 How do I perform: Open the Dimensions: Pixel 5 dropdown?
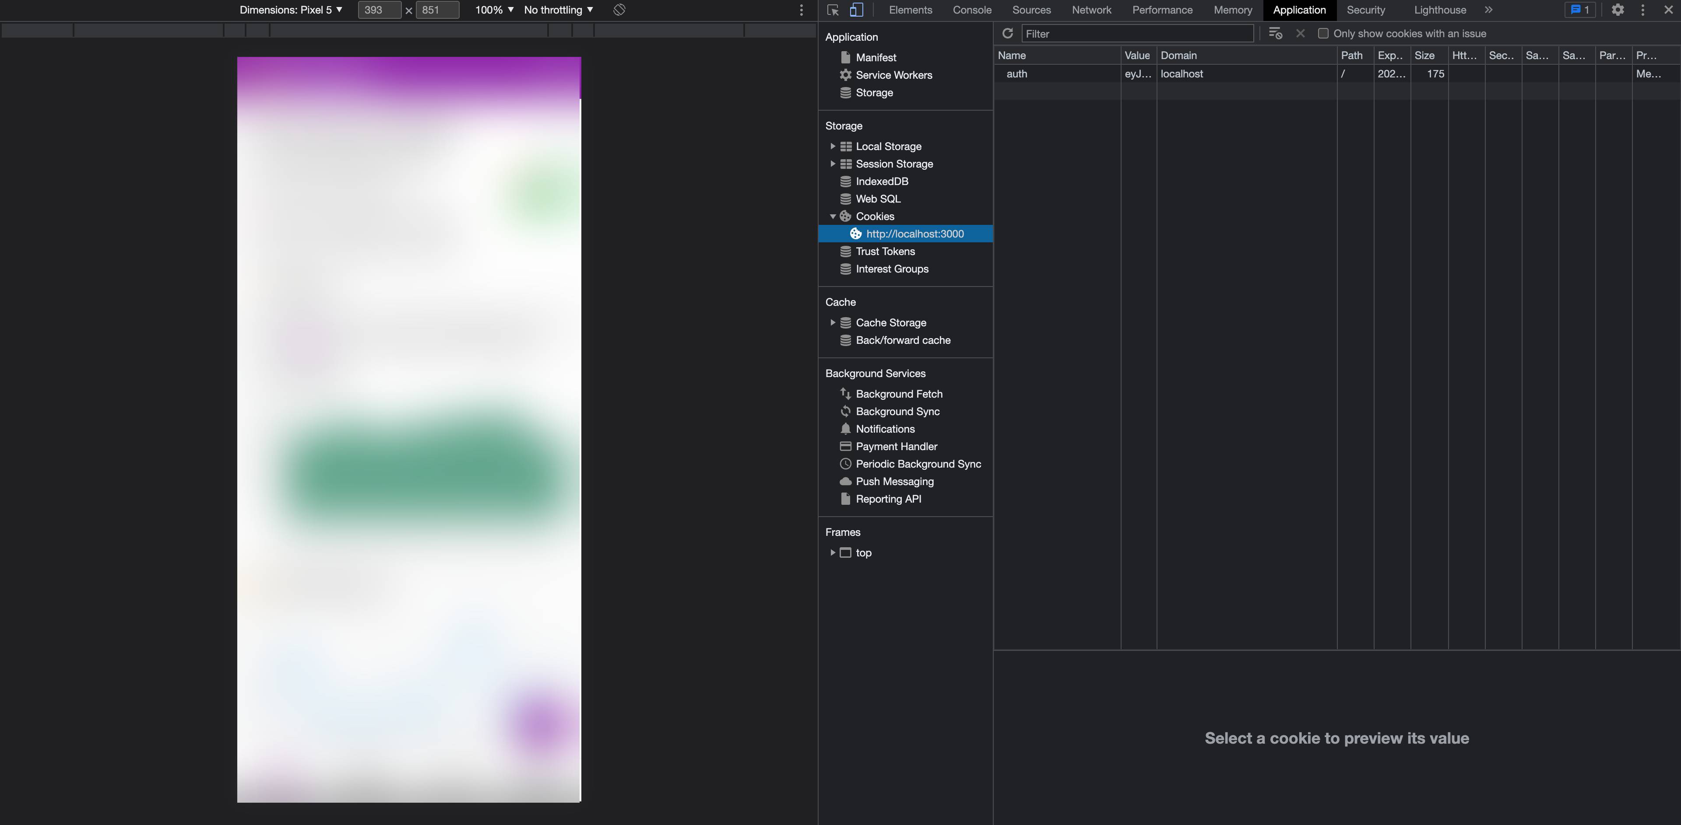[x=291, y=10]
